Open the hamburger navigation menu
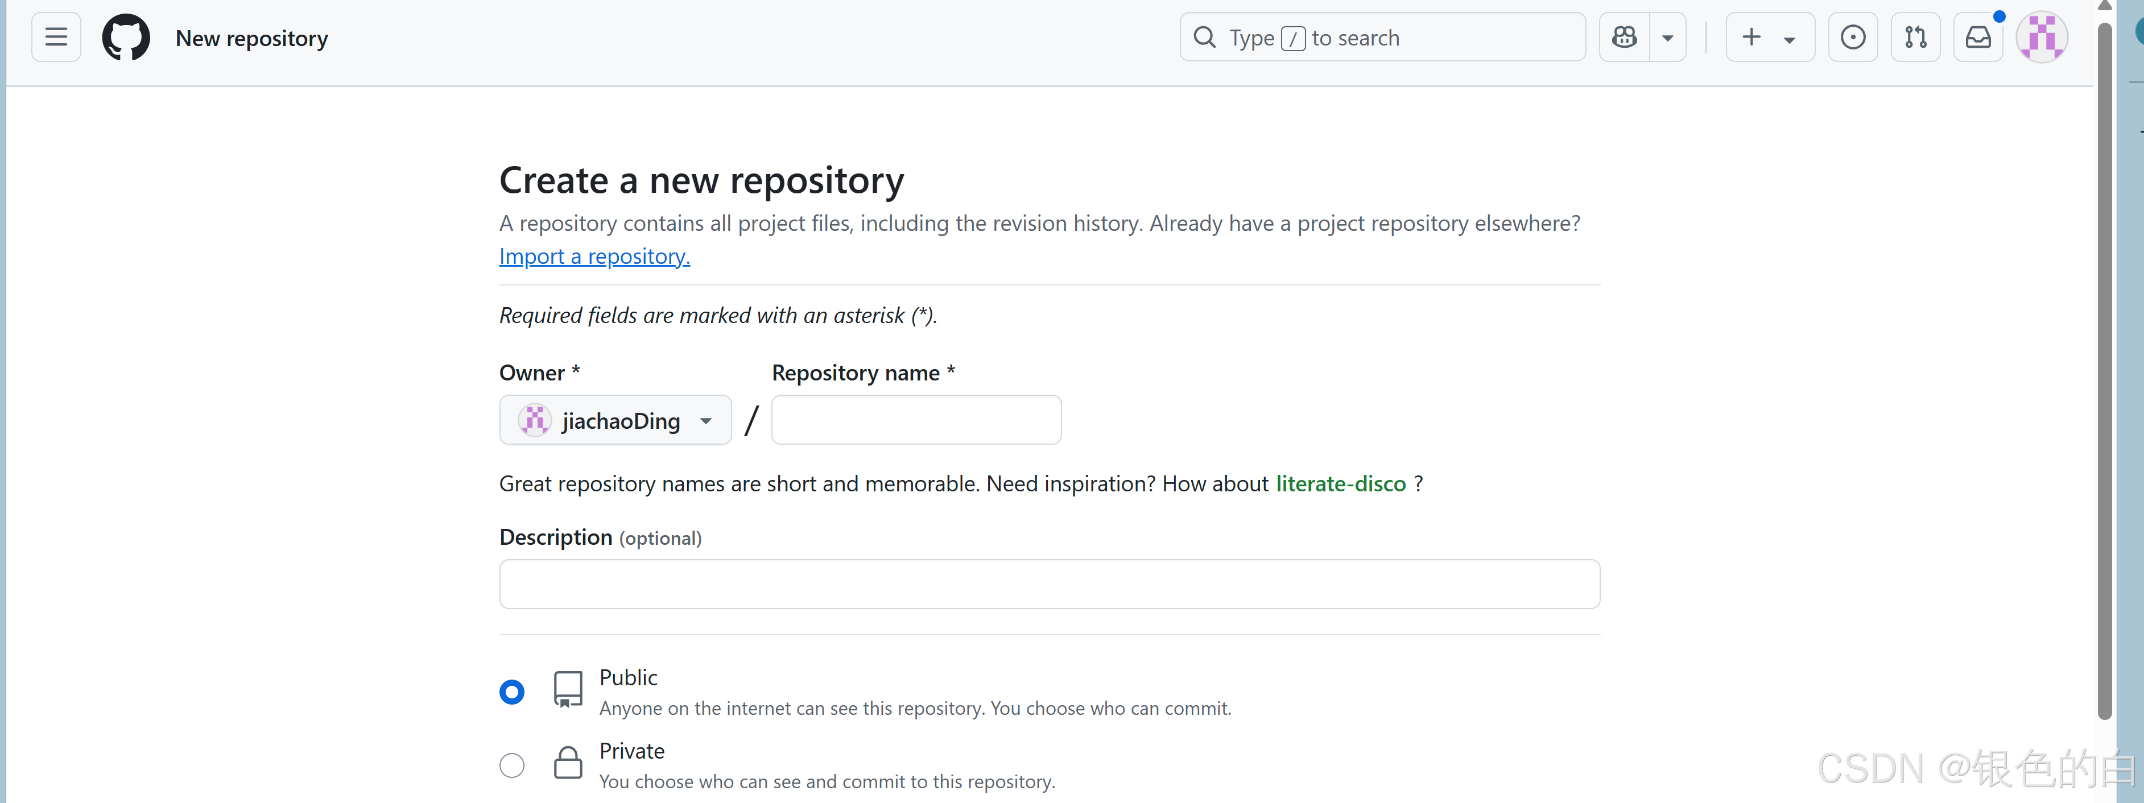 pos(56,38)
